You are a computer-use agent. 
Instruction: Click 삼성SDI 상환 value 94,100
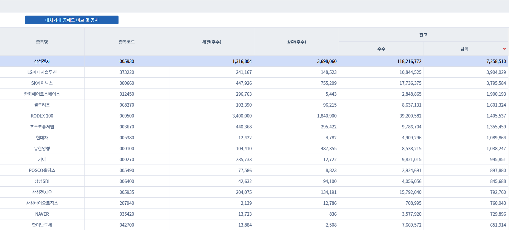330,181
